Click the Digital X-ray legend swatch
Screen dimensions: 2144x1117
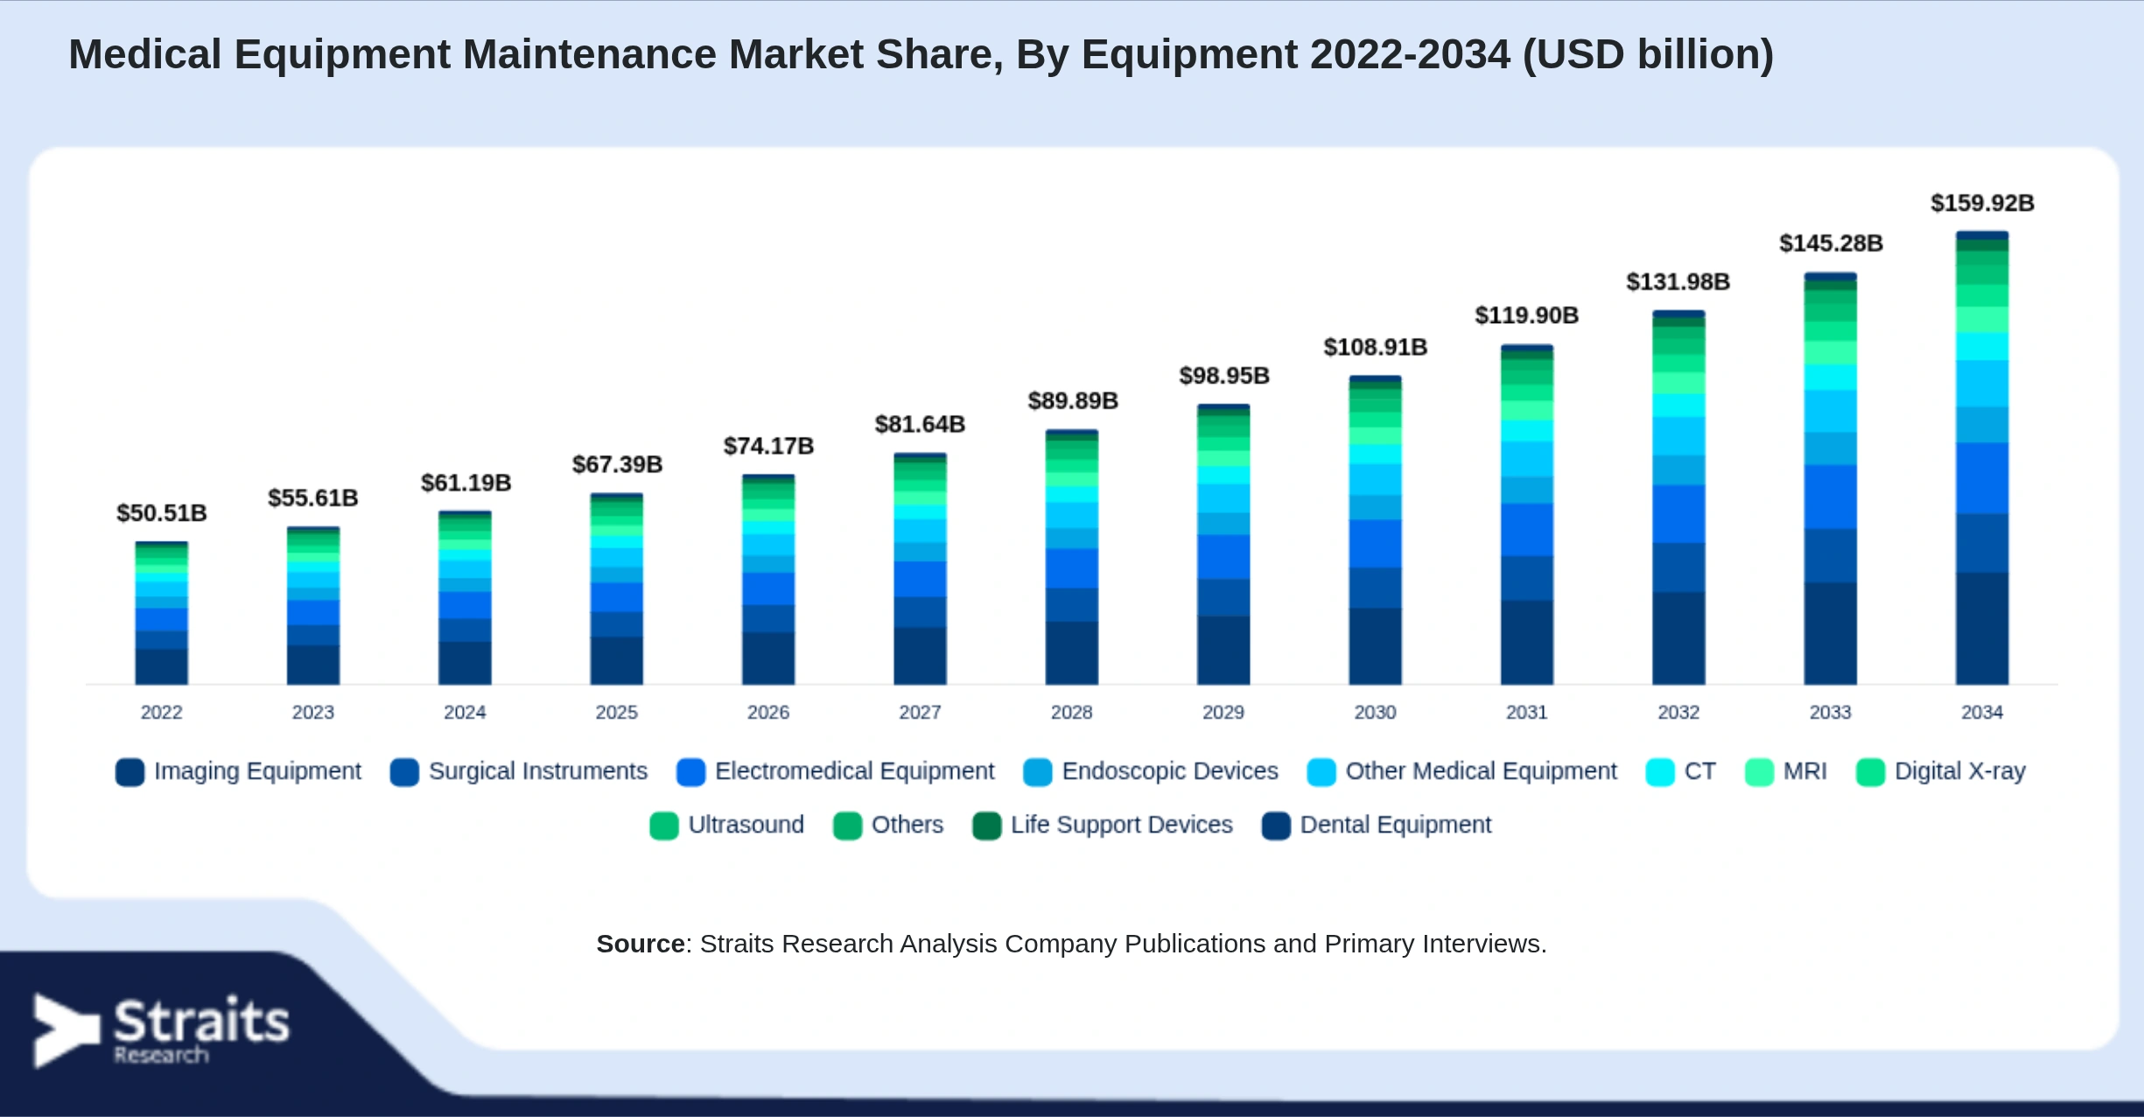click(x=1870, y=772)
